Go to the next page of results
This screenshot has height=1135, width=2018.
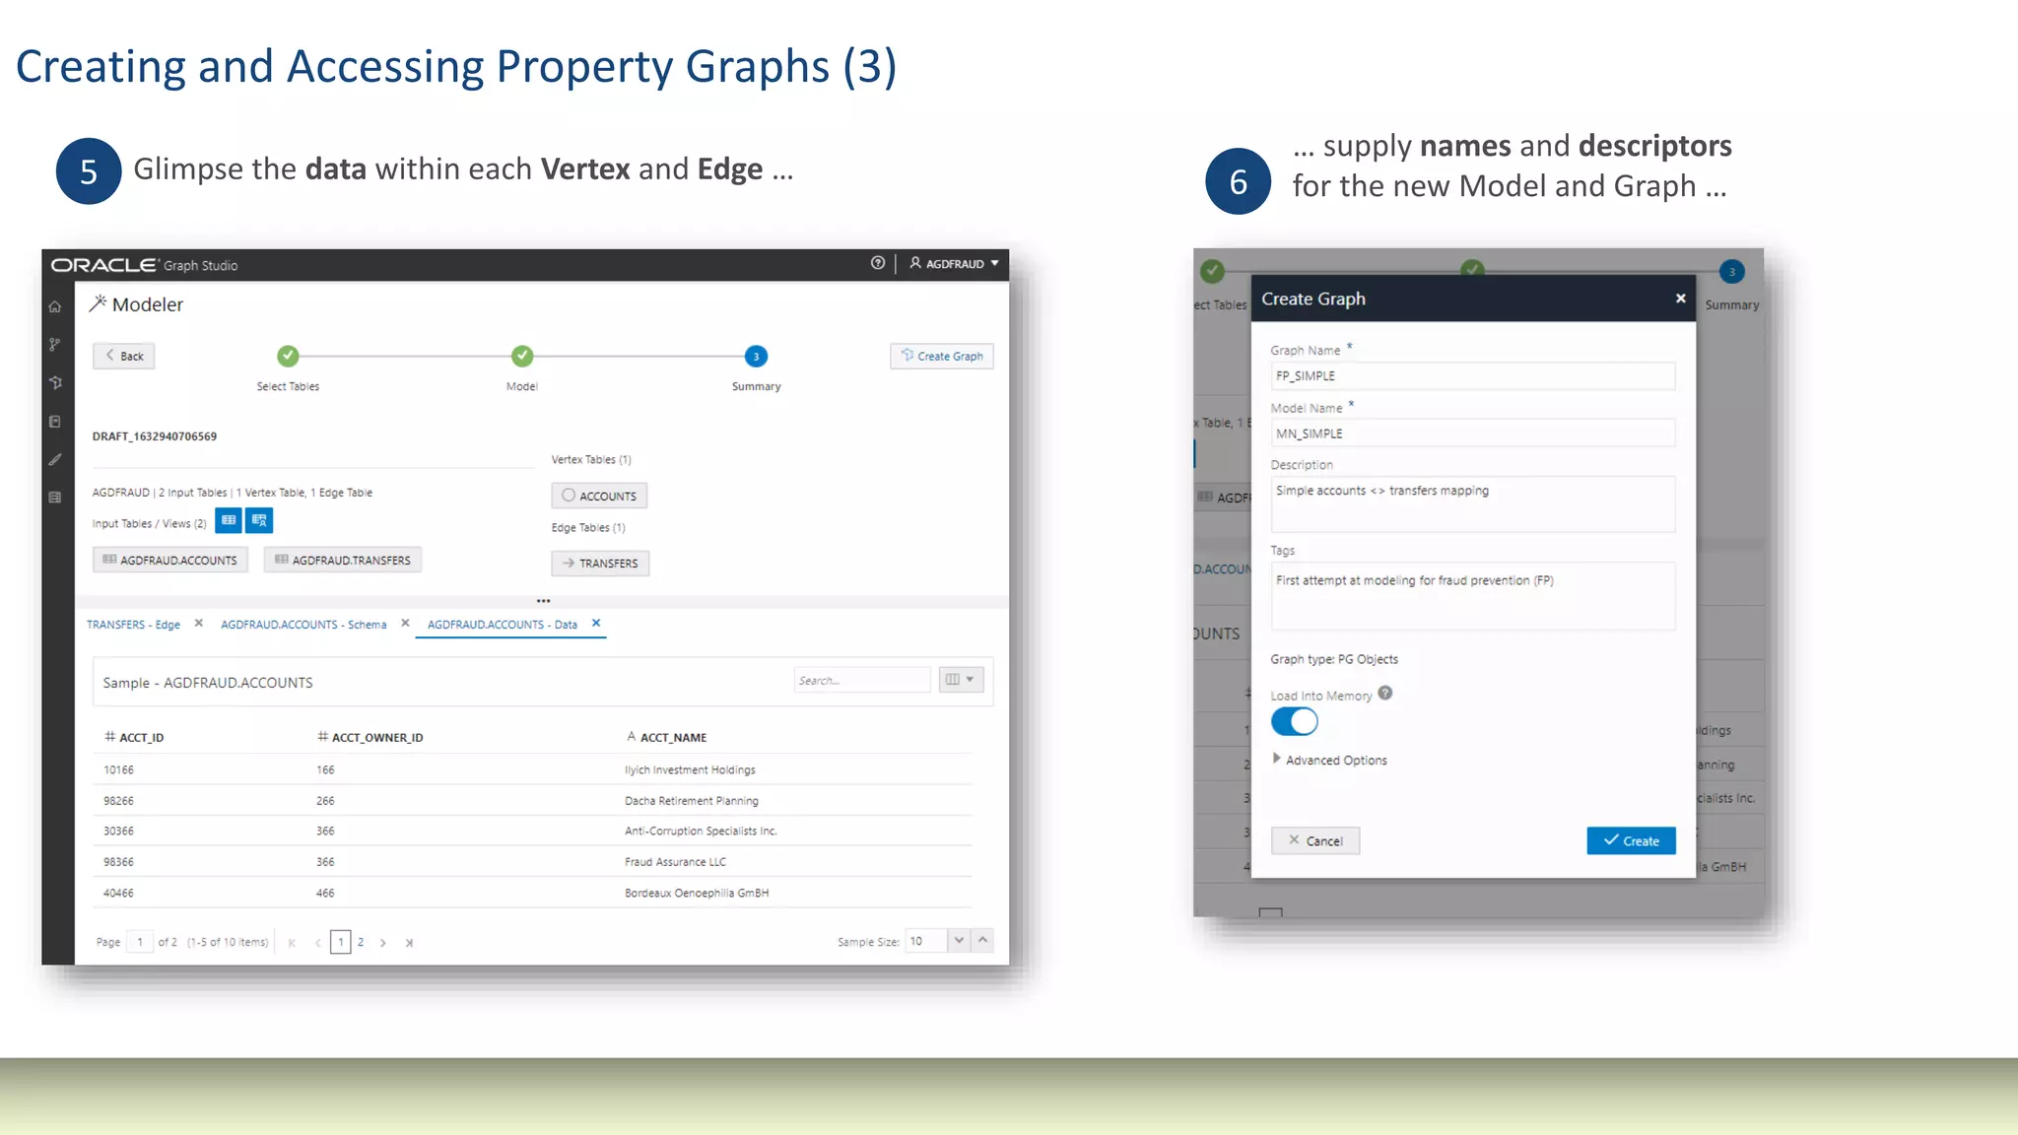tap(383, 943)
